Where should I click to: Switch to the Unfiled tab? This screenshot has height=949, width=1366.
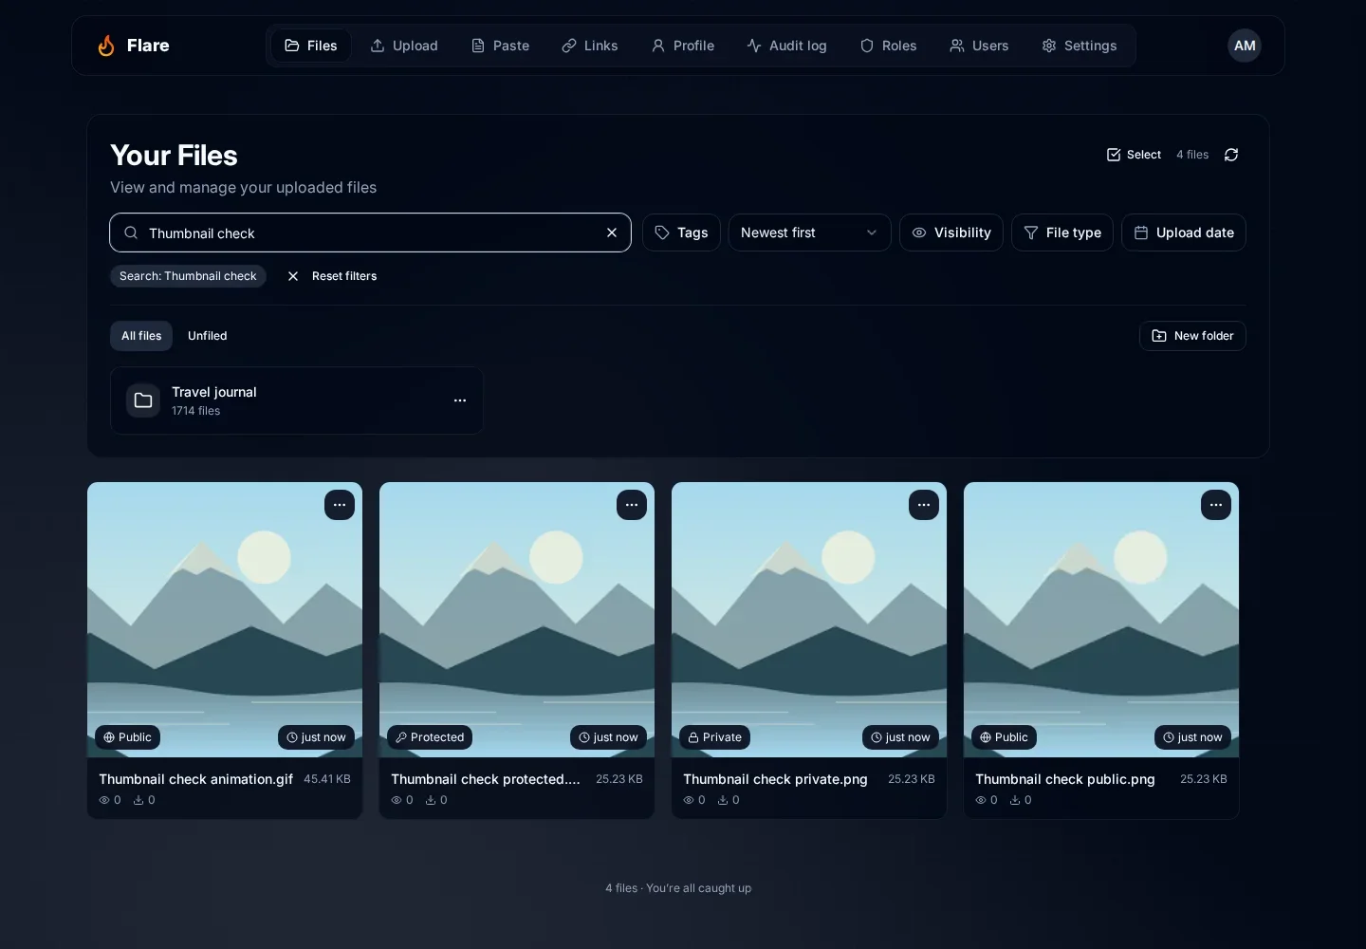pyautogui.click(x=207, y=336)
